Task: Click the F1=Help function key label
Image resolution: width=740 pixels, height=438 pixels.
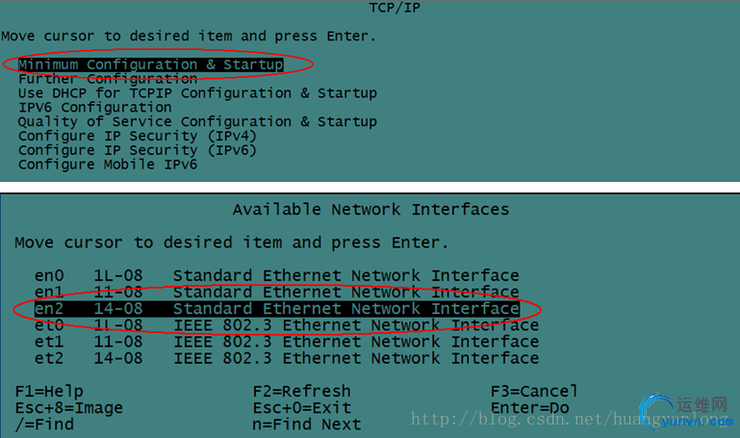Action: (49, 392)
